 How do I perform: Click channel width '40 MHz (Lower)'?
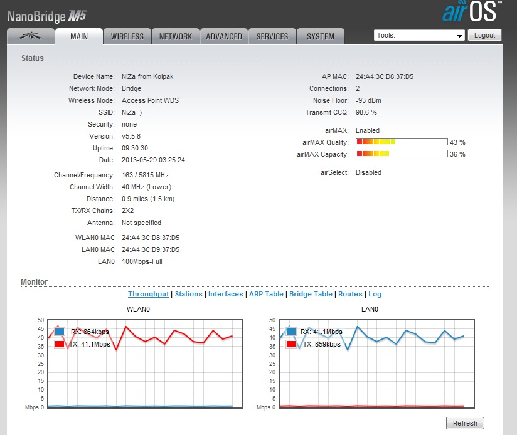[x=146, y=187]
